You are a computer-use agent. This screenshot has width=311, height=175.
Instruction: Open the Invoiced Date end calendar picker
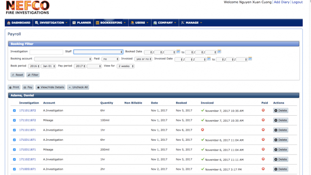(x=250, y=59)
